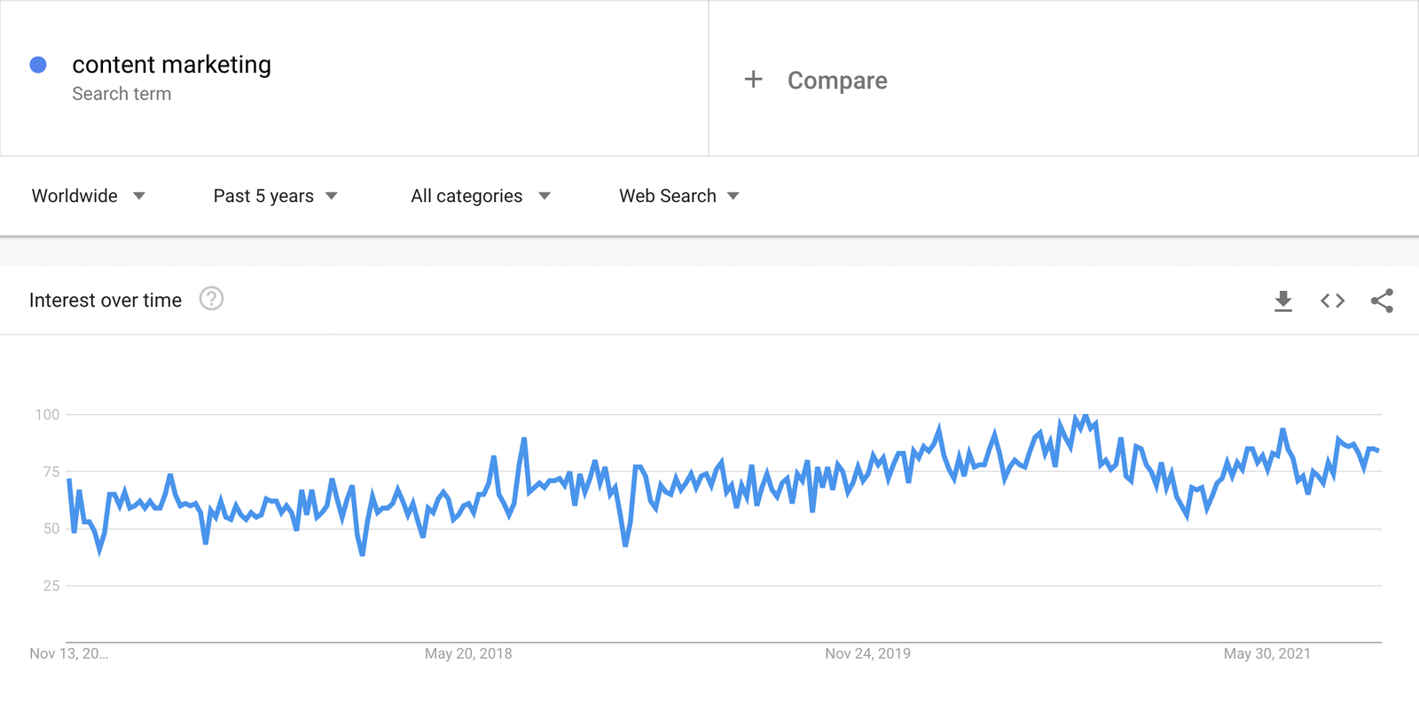Open help for Interest over time
Screen dimensions: 1419x703
click(211, 299)
